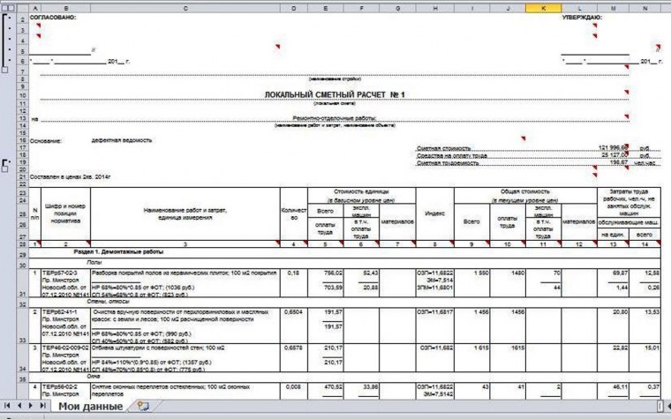Select column C header

[185, 7]
